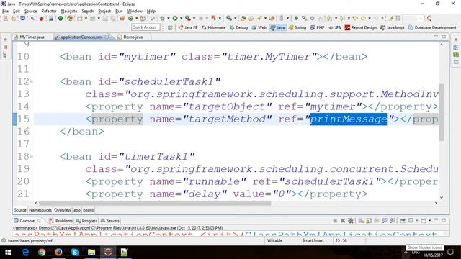Expand the Debug launch dropdown arrow
The image size is (461, 259).
pos(168,18)
